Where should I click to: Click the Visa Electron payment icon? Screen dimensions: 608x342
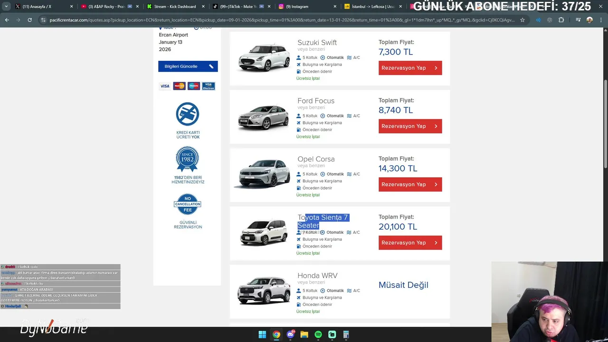209,86
